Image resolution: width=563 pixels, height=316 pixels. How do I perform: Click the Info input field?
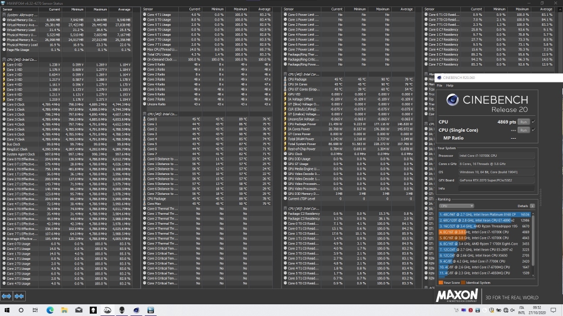click(497, 188)
